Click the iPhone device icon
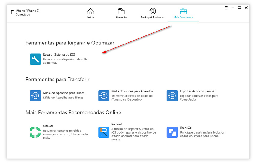 (x=13, y=12)
